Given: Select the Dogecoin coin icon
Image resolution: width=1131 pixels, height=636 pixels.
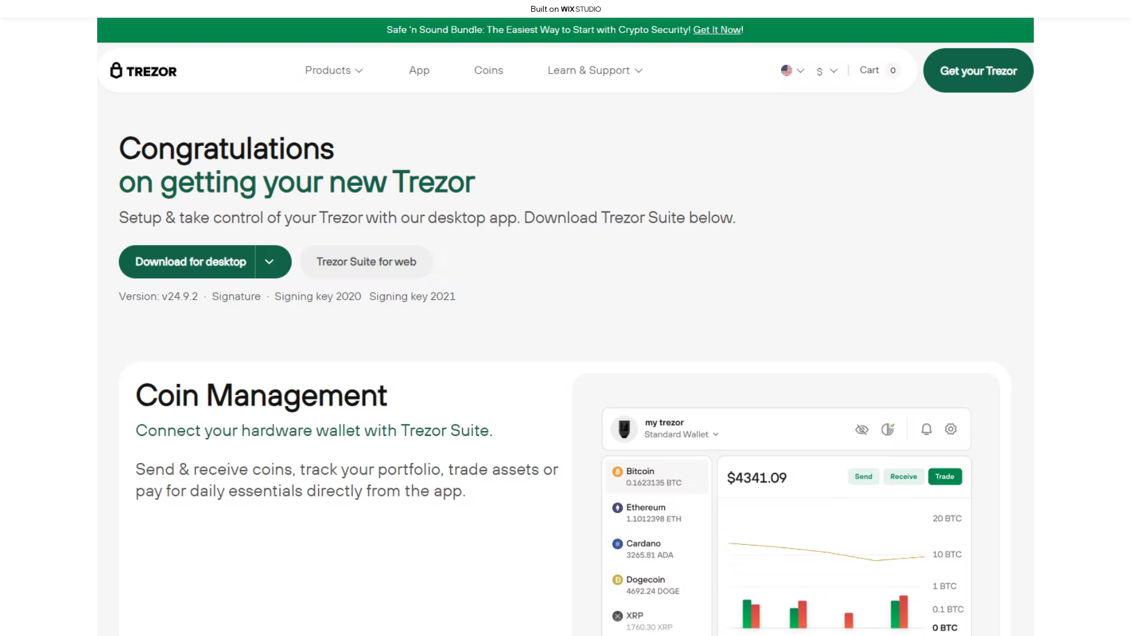Looking at the screenshot, I should [617, 579].
